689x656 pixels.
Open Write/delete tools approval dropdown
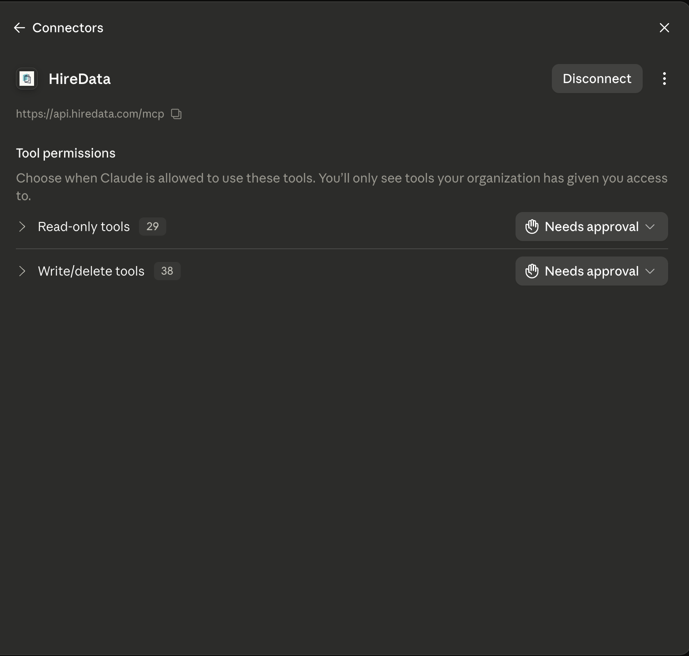coord(591,271)
